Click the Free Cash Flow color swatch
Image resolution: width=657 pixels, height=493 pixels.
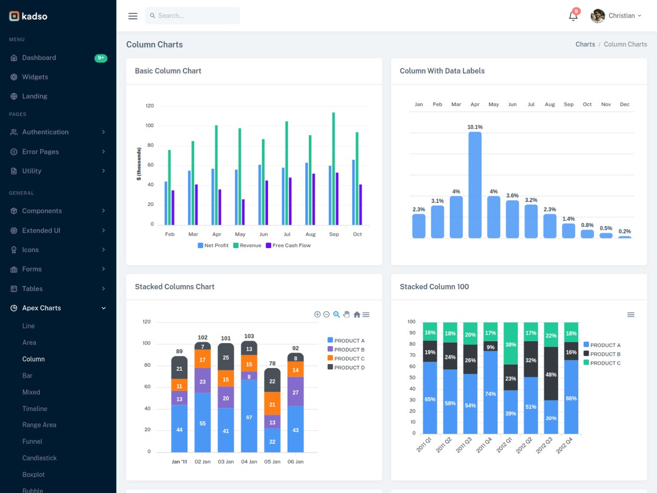pyautogui.click(x=269, y=245)
